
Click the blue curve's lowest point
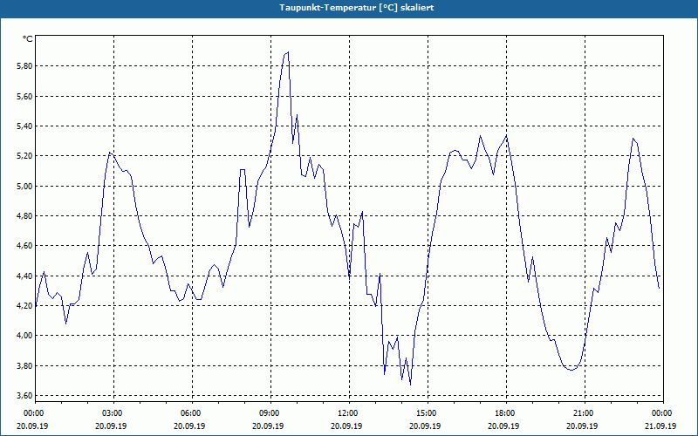(x=410, y=385)
